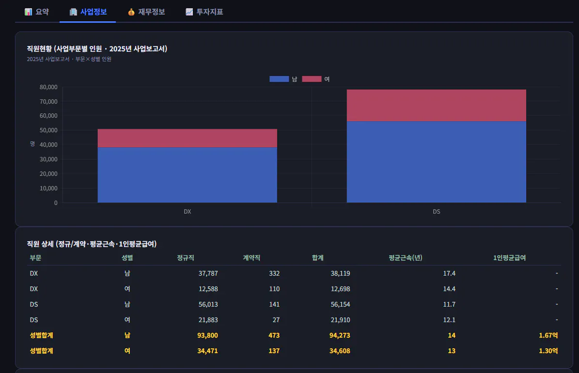
Task: Select the 성별합계 남 total row
Action: tap(294, 335)
